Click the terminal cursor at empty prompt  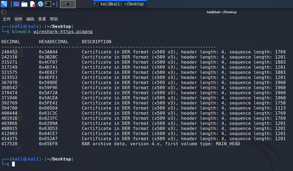[x=13, y=164]
